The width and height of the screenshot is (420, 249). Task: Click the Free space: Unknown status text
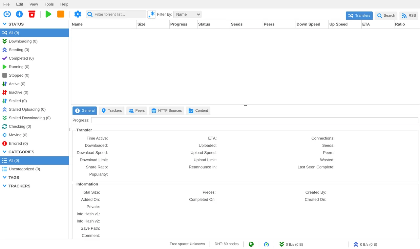pos(187,244)
